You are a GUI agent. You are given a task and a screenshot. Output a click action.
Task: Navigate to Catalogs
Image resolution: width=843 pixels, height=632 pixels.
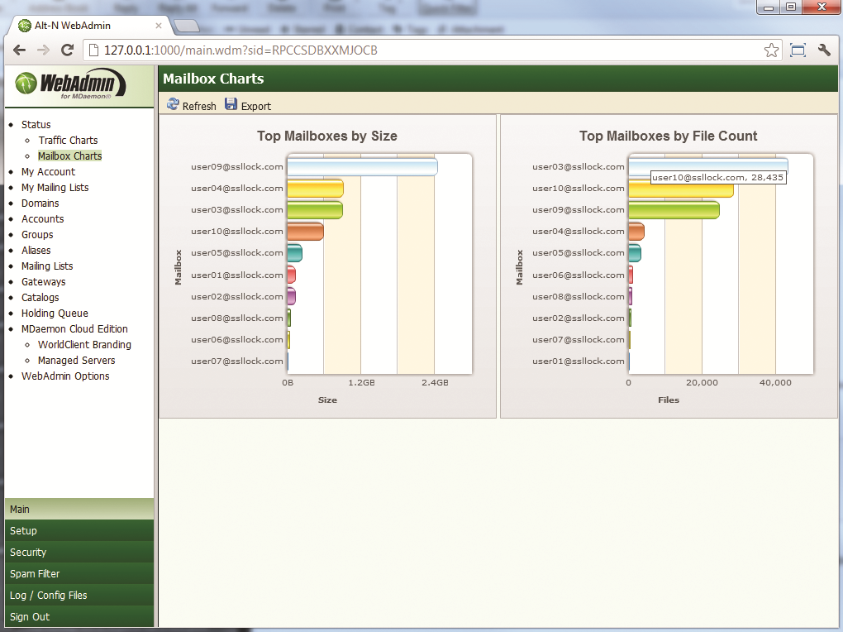click(x=40, y=297)
